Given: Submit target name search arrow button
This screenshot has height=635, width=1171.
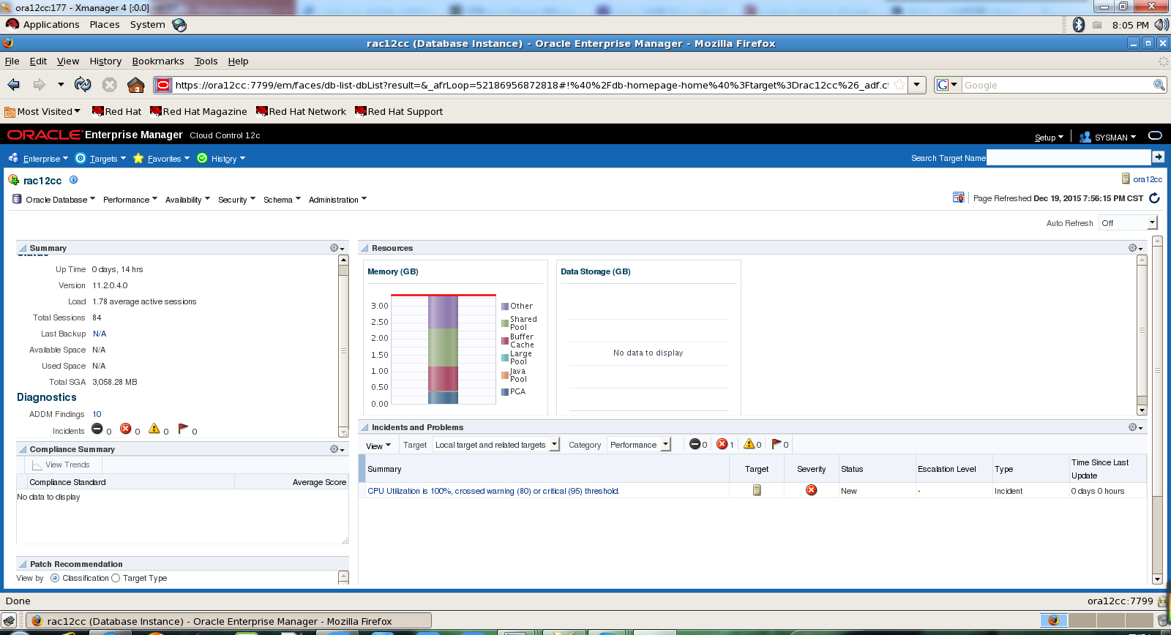Looking at the screenshot, I should [1158, 157].
